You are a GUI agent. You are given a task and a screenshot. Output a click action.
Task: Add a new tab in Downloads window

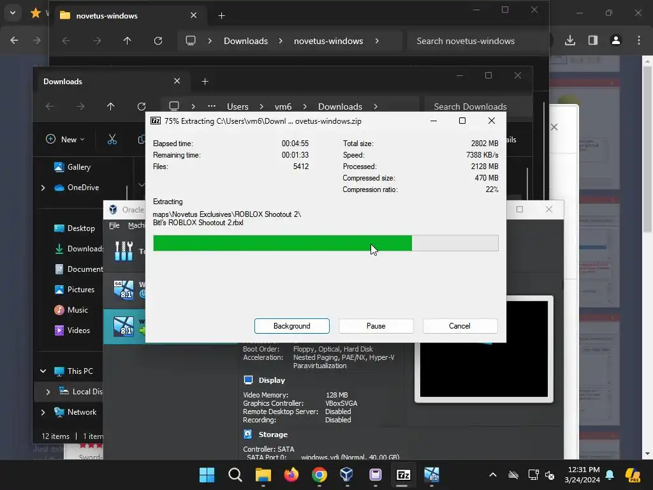pos(205,81)
